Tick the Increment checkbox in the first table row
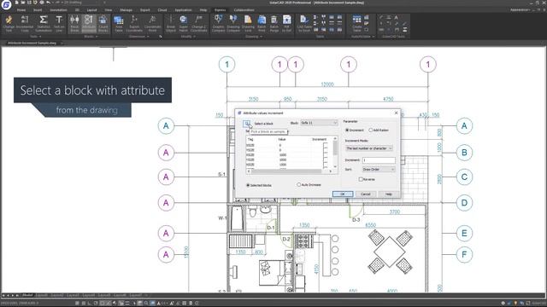Screen dimensions: 547x307 click(325, 145)
